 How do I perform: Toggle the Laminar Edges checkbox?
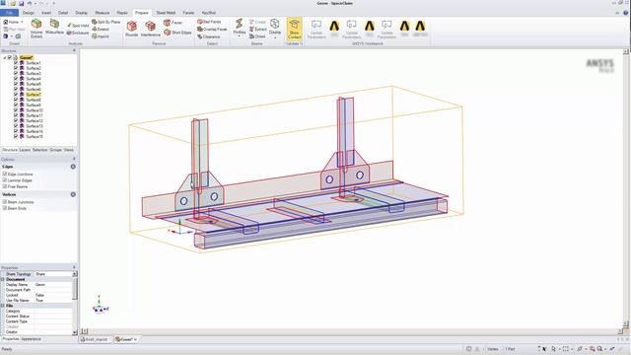[x=5, y=180]
